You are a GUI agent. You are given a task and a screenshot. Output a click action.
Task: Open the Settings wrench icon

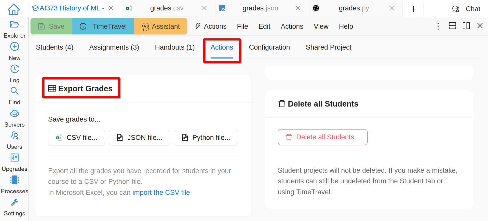[14, 202]
